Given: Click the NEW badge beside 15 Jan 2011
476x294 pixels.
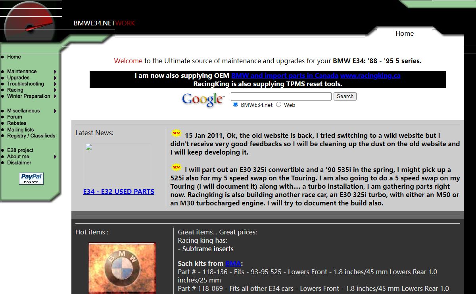Looking at the screenshot, I should [x=176, y=133].
